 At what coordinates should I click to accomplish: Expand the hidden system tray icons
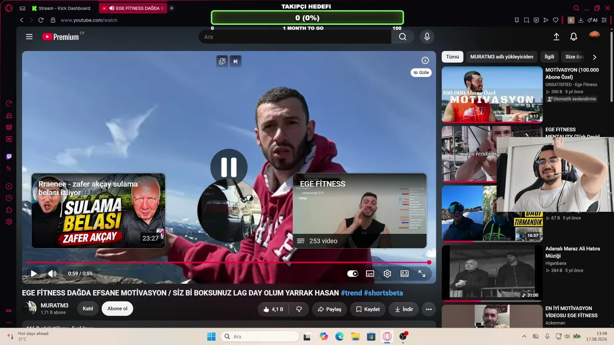[x=524, y=336]
